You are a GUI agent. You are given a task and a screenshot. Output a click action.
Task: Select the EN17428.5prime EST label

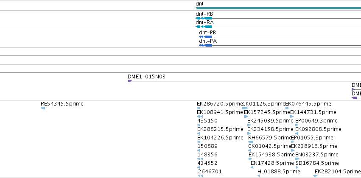pyautogui.click(x=272, y=163)
